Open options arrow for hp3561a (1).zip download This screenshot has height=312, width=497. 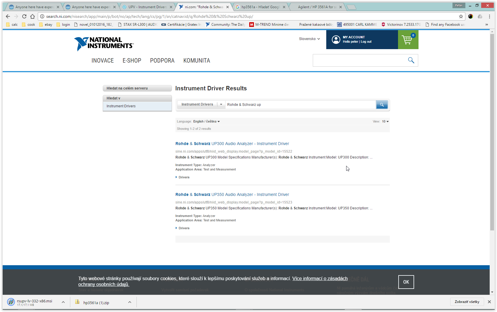[x=130, y=302]
